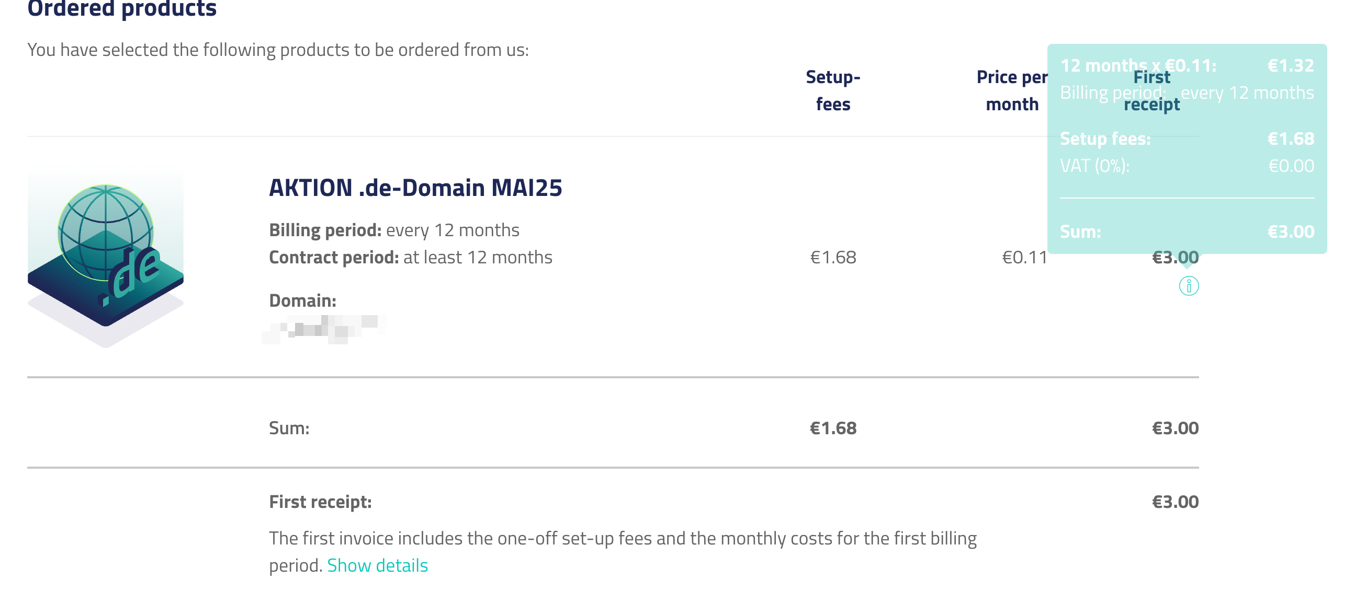The width and height of the screenshot is (1355, 603).
Task: Click the Billing period every 12 months text
Action: pos(394,230)
